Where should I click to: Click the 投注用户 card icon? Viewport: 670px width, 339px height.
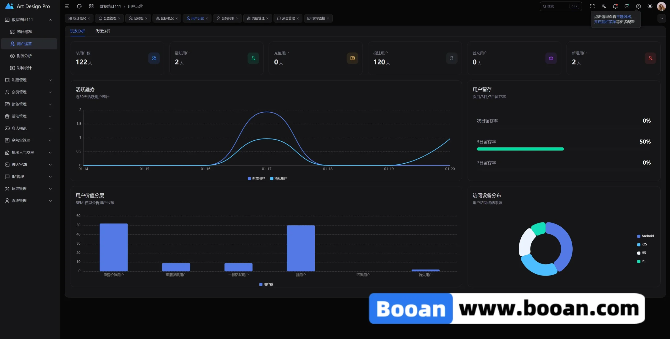(x=452, y=58)
